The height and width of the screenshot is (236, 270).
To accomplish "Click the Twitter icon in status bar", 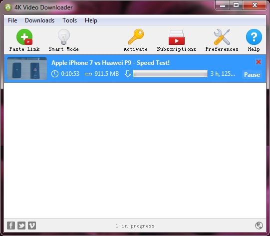I will (21, 226).
